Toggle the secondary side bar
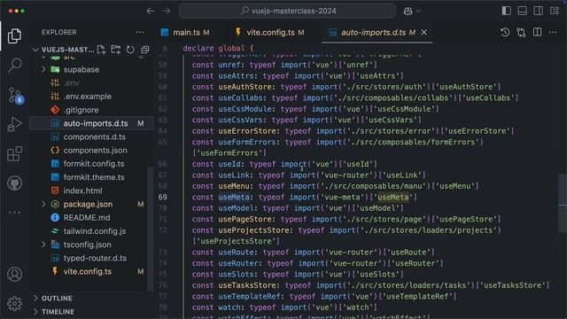Viewport: 567px width, 319px height. point(538,11)
